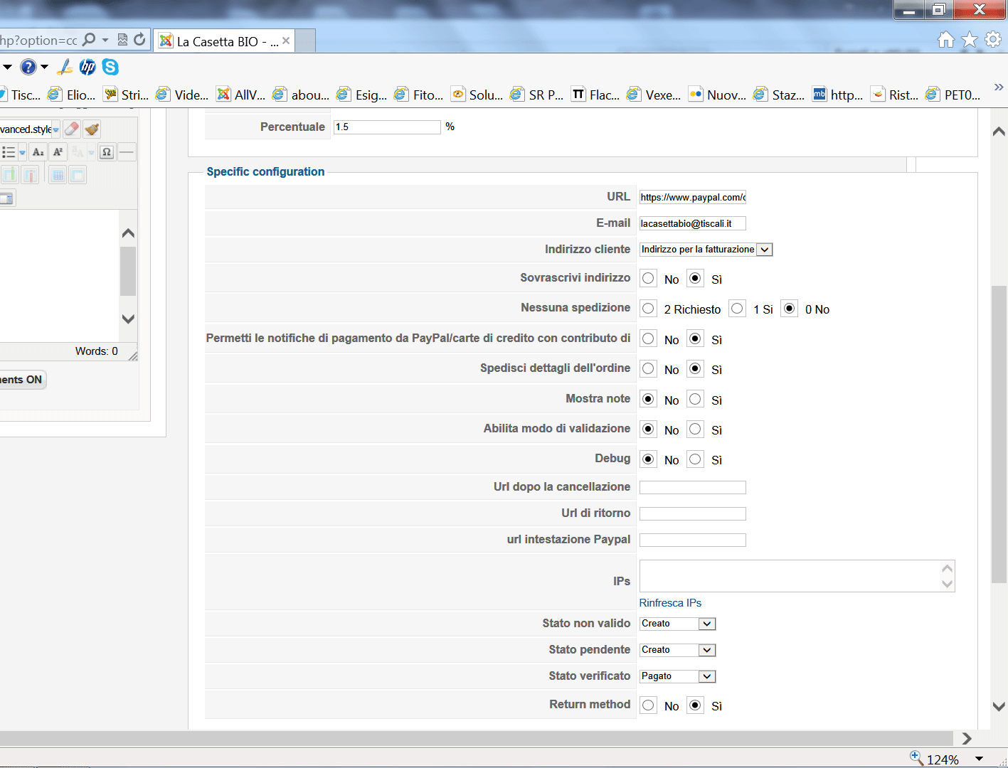Choose No for Sovrascrivi indirizzo

click(648, 279)
